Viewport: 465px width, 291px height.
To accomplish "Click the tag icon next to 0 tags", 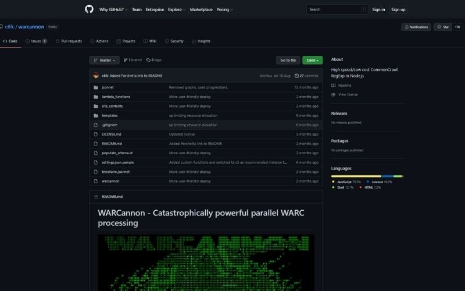I will [x=148, y=60].
